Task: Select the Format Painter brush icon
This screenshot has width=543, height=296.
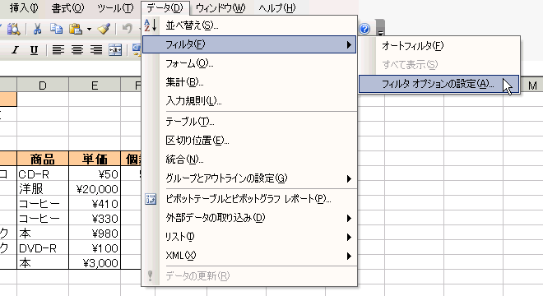Action: (x=104, y=29)
